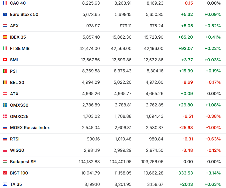Click the Spain flag icon beside IBEX 35
226x188 pixels.
5,37
